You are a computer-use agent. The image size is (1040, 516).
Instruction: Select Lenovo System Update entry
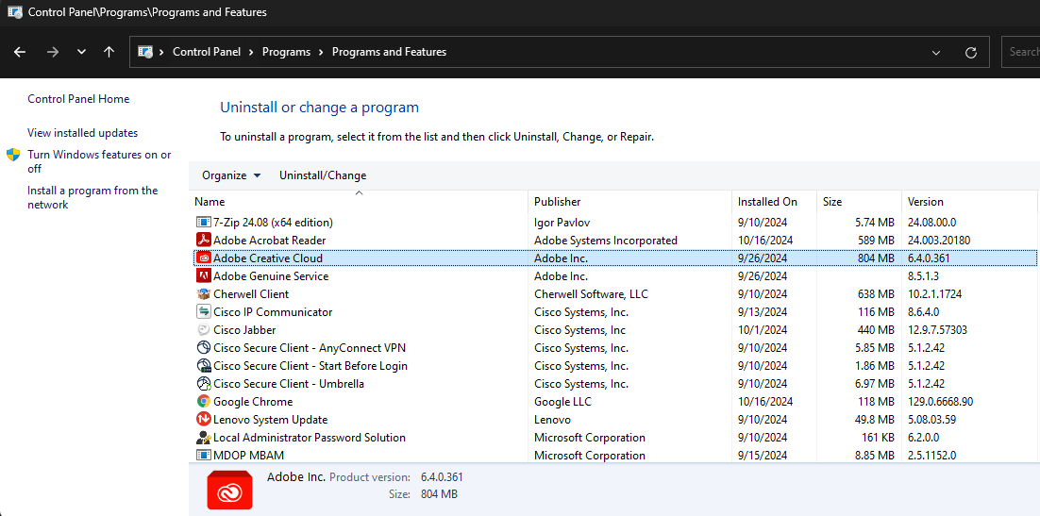[x=614, y=419]
